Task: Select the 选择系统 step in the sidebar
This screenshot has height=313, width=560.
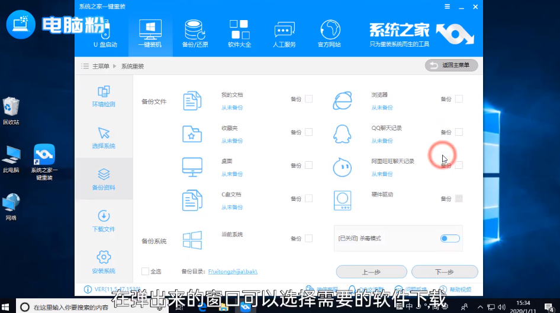Action: point(104,138)
